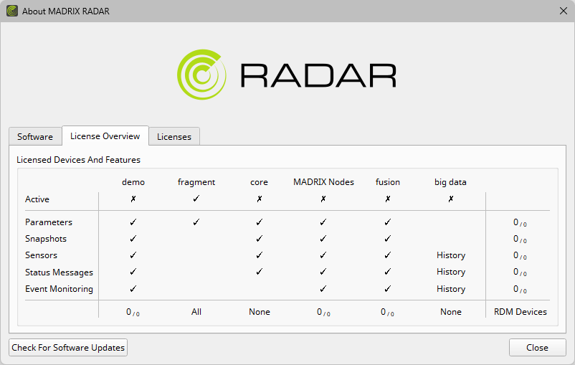
Task: Click the Licensed Devices And Features heading
Action: point(78,160)
